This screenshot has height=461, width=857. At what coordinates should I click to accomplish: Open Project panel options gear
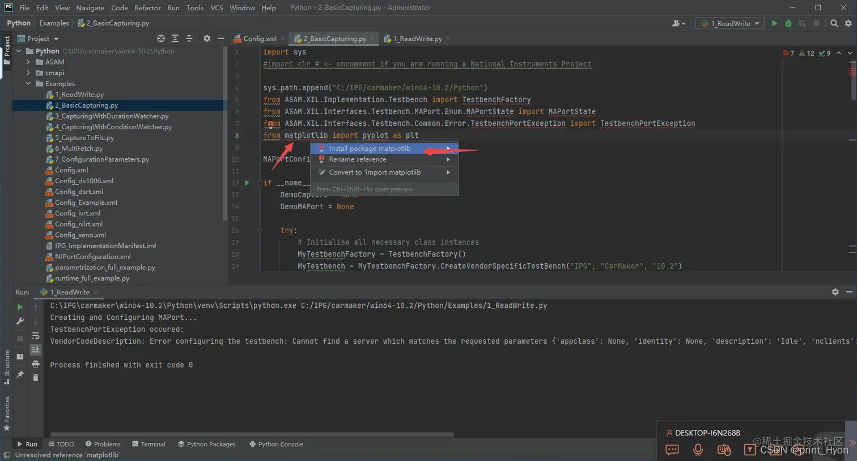(x=207, y=39)
